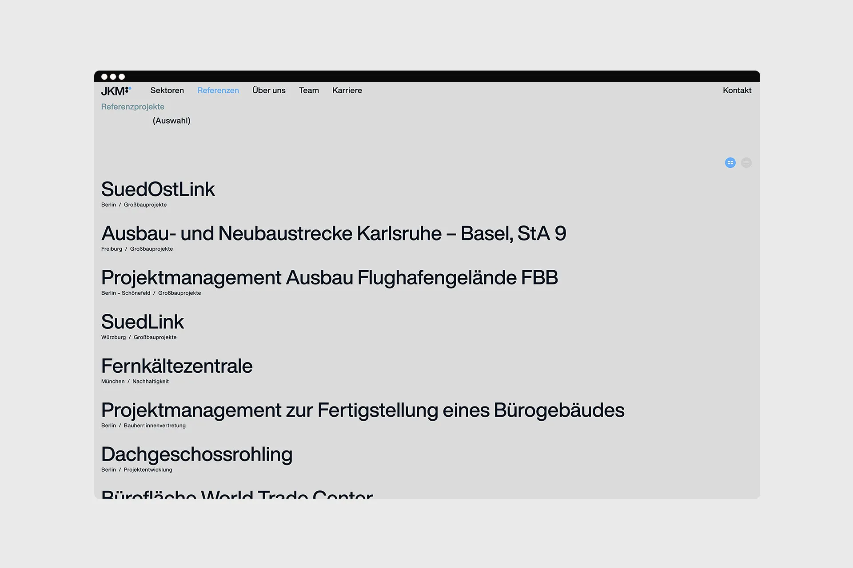Open the Fernkältezentrale project
The width and height of the screenshot is (853, 568).
[x=176, y=366]
